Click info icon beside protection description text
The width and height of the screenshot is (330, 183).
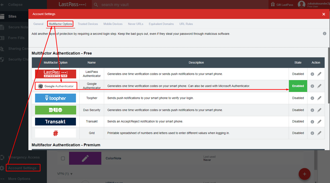[325, 34]
